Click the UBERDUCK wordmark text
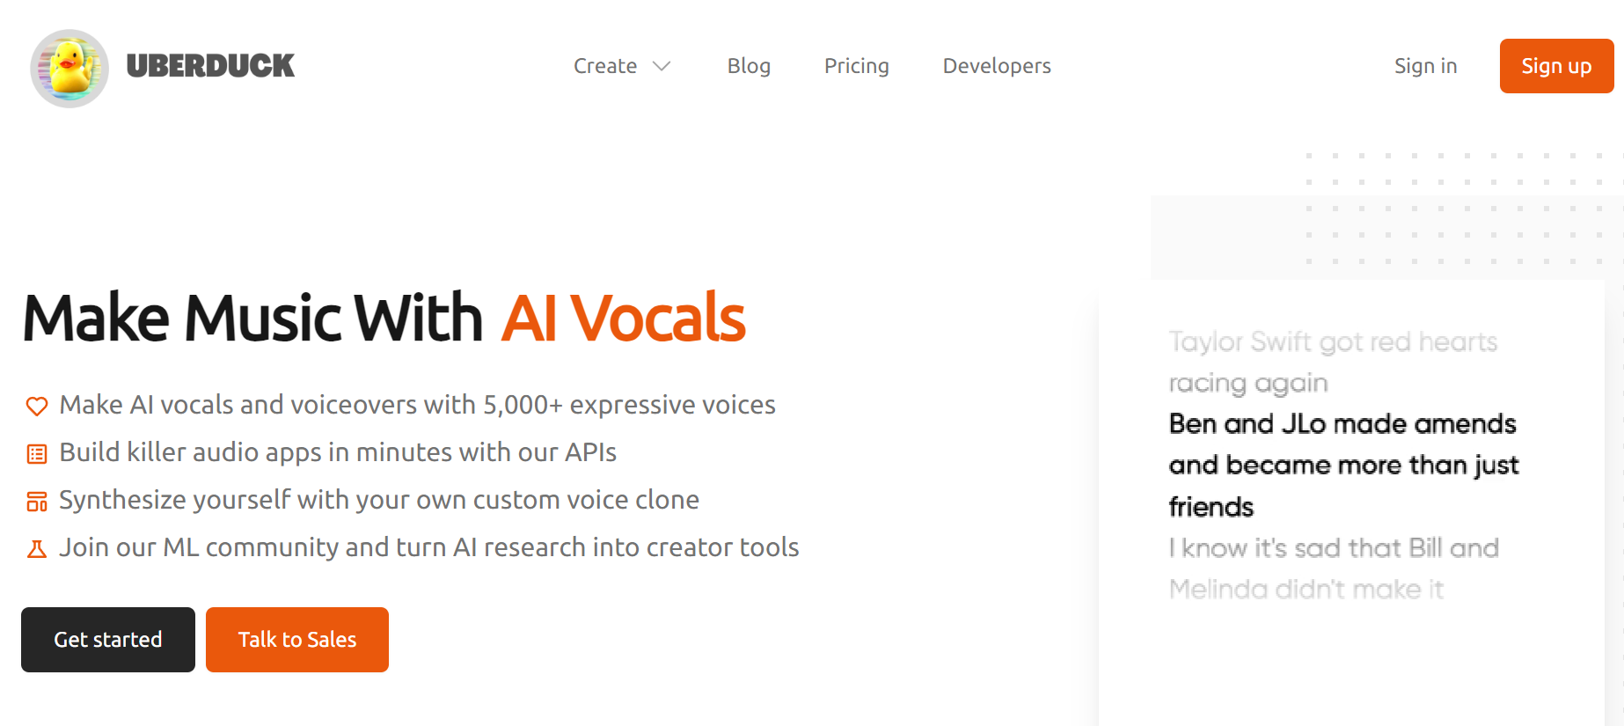 tap(210, 66)
